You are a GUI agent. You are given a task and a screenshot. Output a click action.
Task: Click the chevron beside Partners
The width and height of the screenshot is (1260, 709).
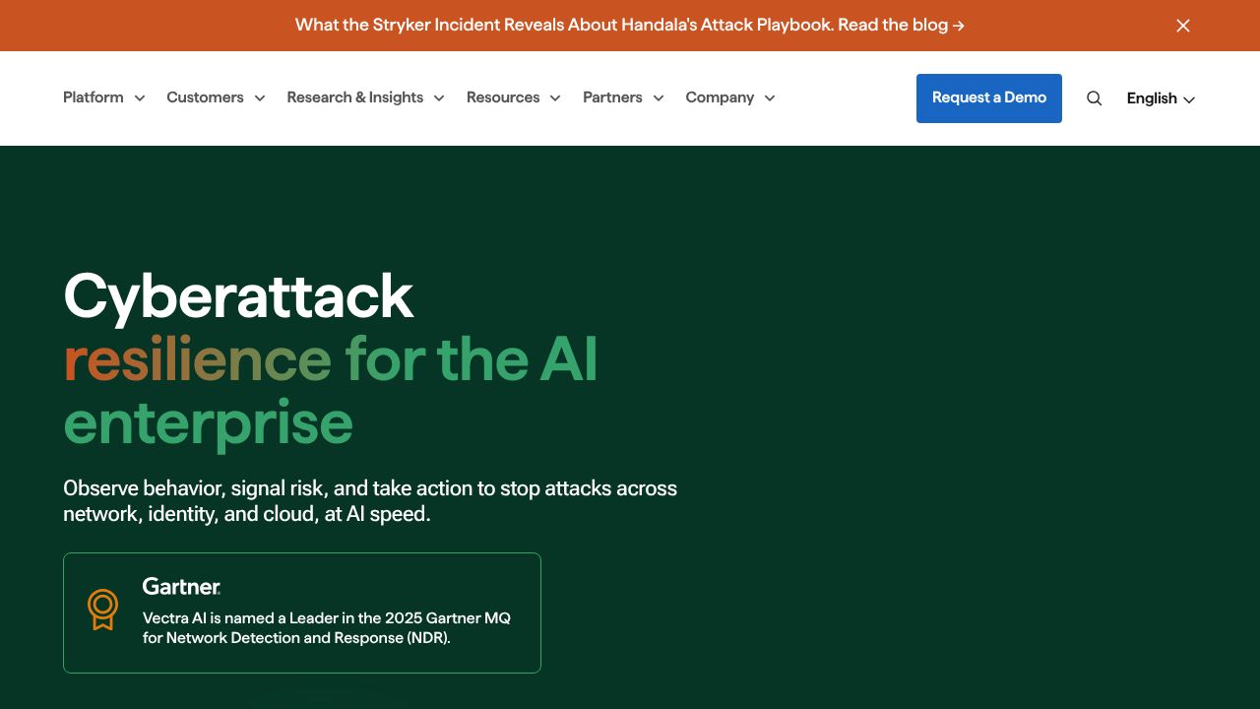pyautogui.click(x=659, y=98)
